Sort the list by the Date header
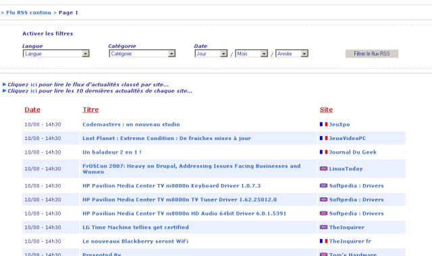This screenshot has width=432, height=256. tap(32, 110)
